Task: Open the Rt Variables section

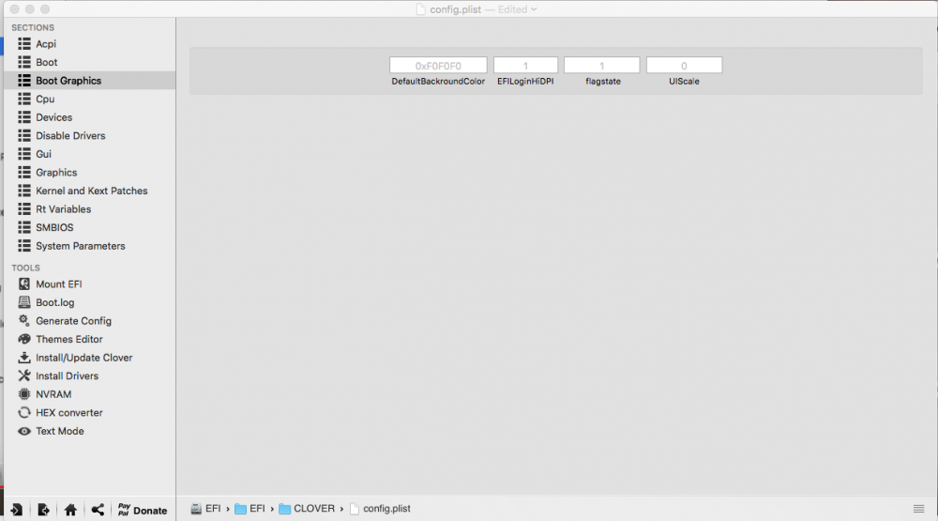Action: point(90,209)
